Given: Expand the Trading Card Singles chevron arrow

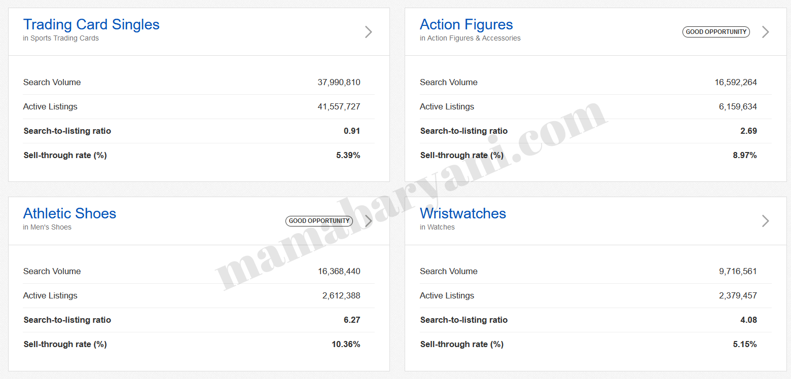Looking at the screenshot, I should point(369,32).
